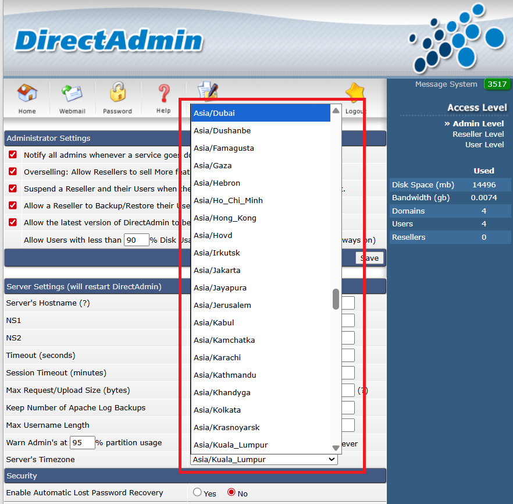This screenshot has height=504, width=513.
Task: Click the timezone list scroll up arrow
Action: click(x=336, y=111)
